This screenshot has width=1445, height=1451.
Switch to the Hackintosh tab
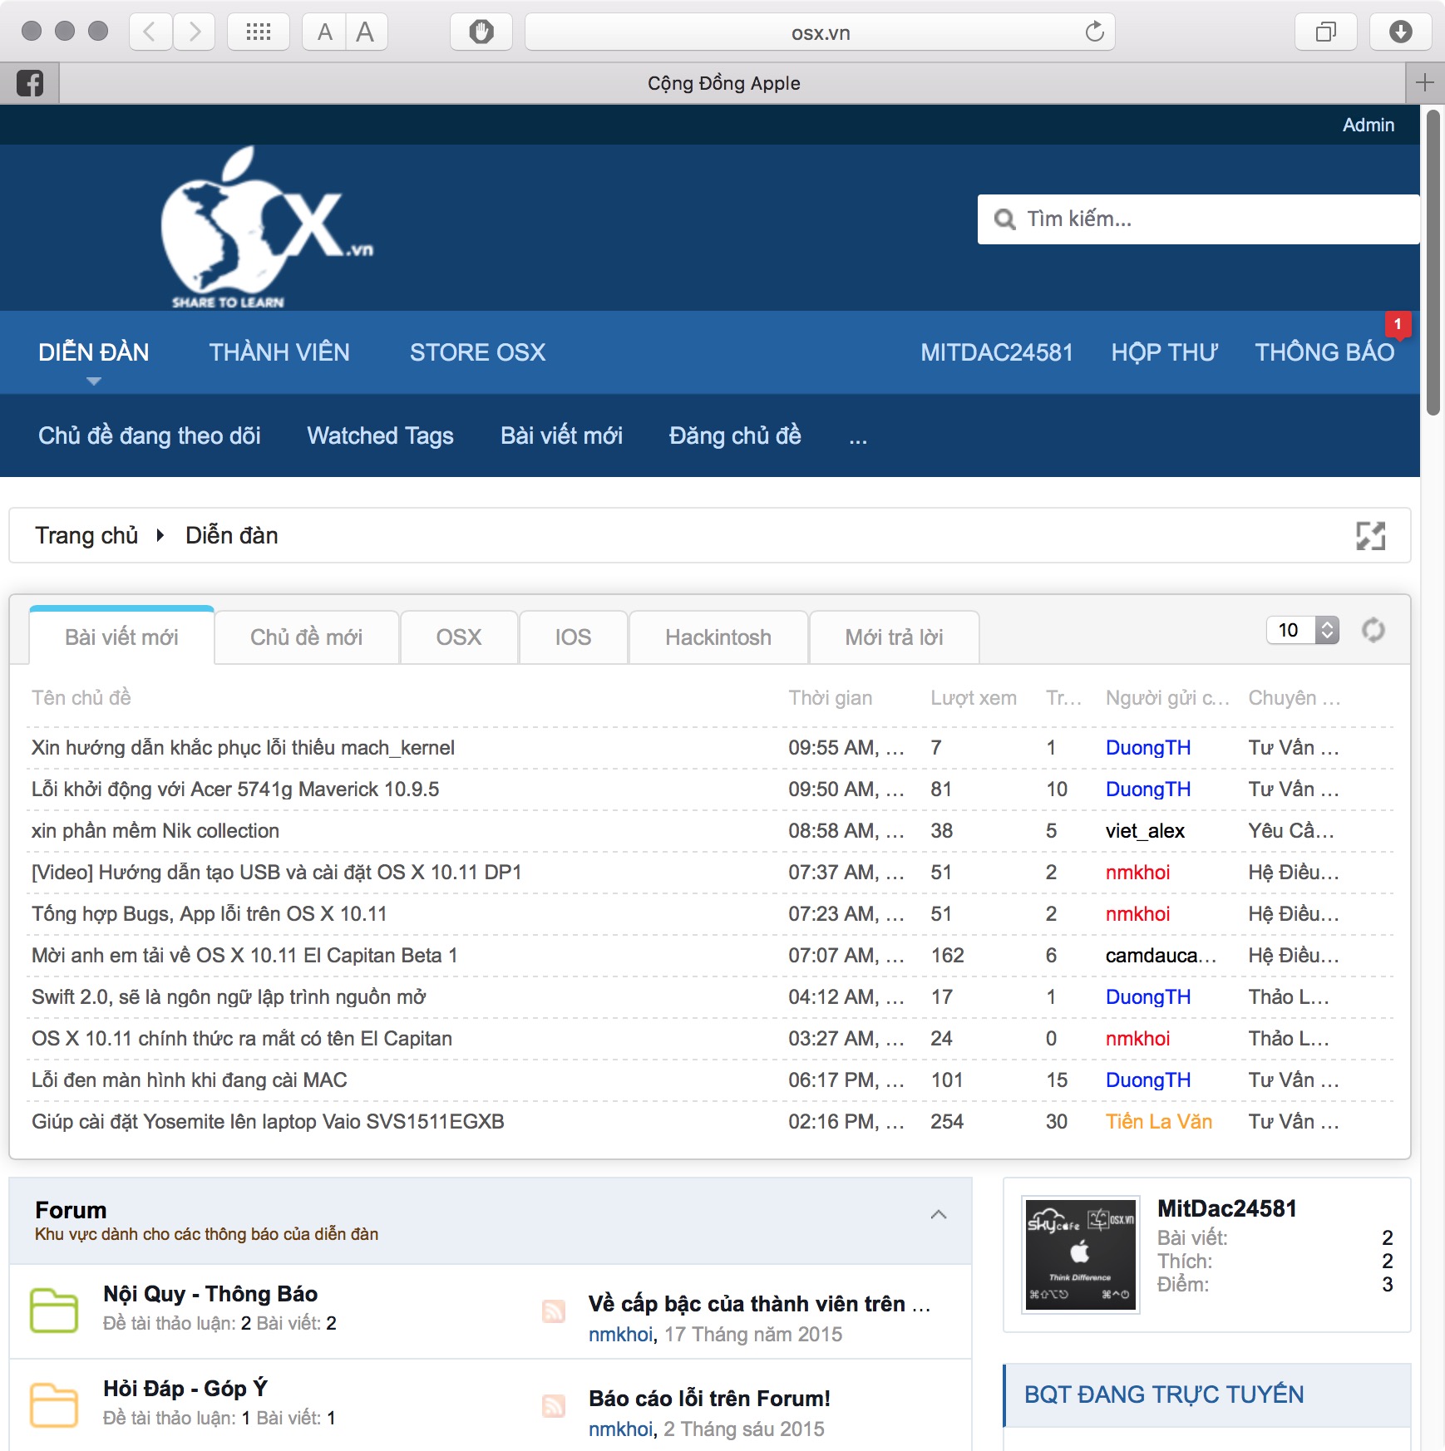[718, 637]
